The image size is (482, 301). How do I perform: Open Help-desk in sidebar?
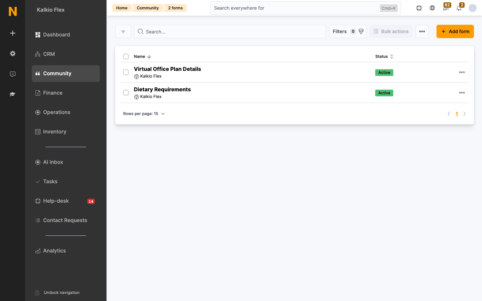click(66, 201)
